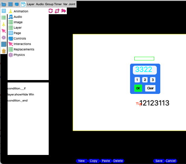
Task: Click the blue square icon in sidebar
Action: [x=4, y=44]
